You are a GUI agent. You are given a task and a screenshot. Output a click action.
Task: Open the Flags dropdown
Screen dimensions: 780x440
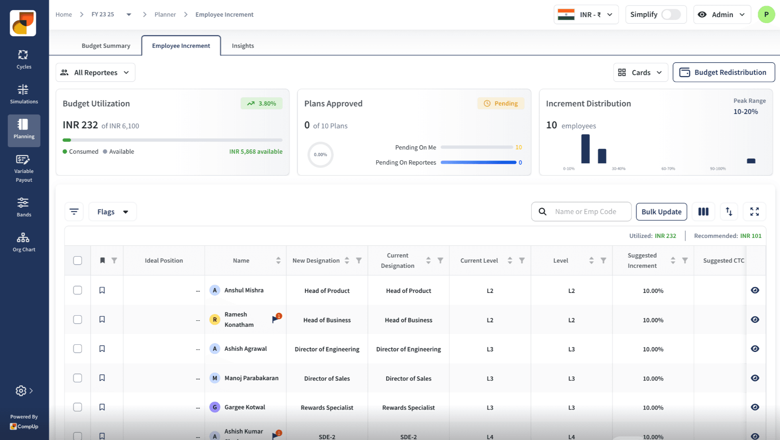point(112,212)
